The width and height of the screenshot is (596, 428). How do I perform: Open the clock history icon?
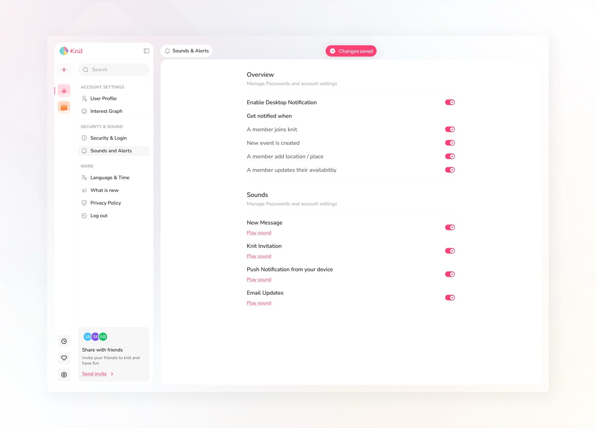coord(64,341)
